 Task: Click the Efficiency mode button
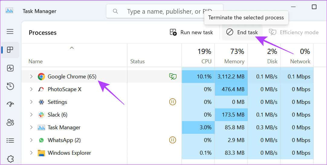coord(294,32)
